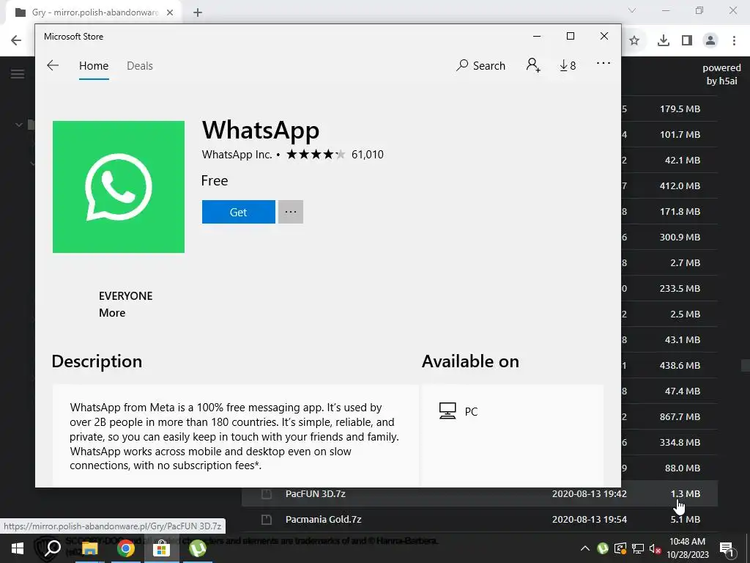Image resolution: width=750 pixels, height=563 pixels.
Task: Click the PC availability icon
Action: tap(448, 411)
